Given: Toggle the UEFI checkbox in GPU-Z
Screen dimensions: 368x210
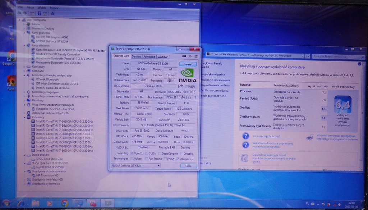Looking at the screenshot, I should [187, 87].
